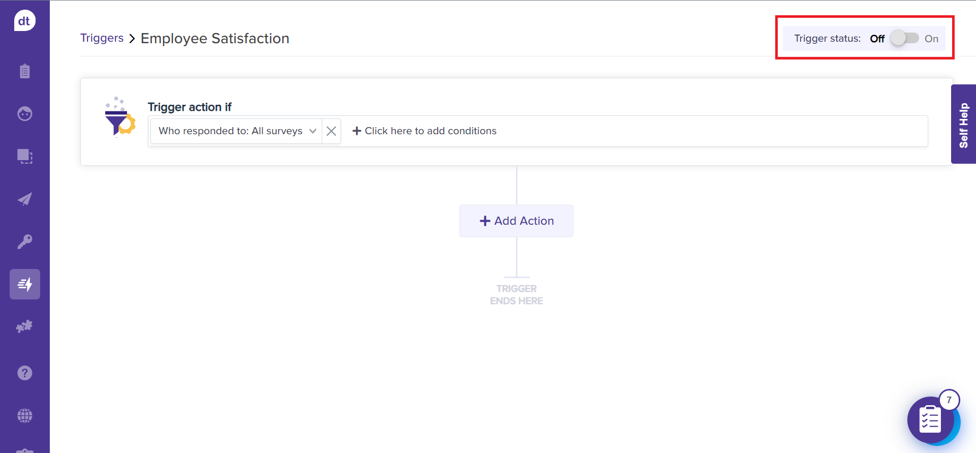Click the On label for trigger status
Viewport: 976px width, 453px height.
click(x=931, y=39)
